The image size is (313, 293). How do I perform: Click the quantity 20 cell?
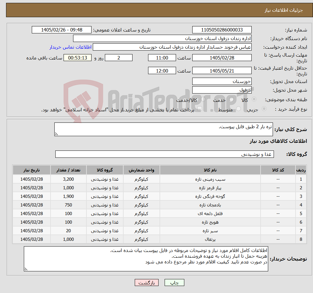coord(68,231)
